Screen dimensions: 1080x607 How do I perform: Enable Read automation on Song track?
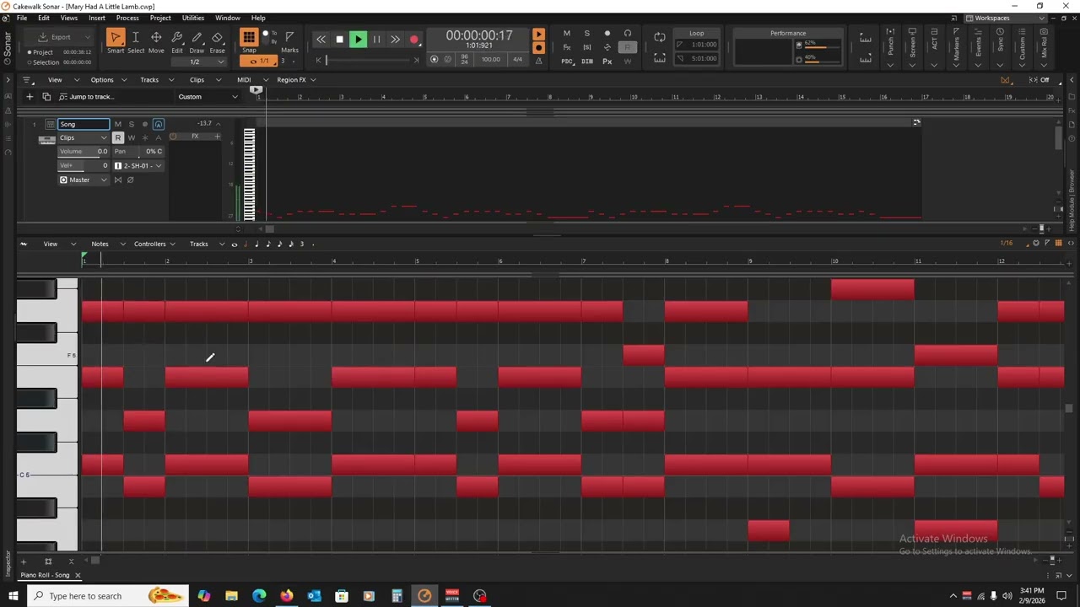[x=118, y=137]
